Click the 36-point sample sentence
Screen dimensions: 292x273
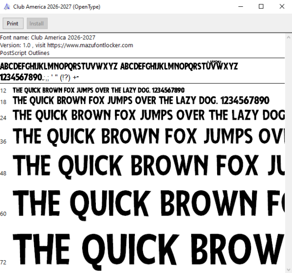[x=148, y=136]
